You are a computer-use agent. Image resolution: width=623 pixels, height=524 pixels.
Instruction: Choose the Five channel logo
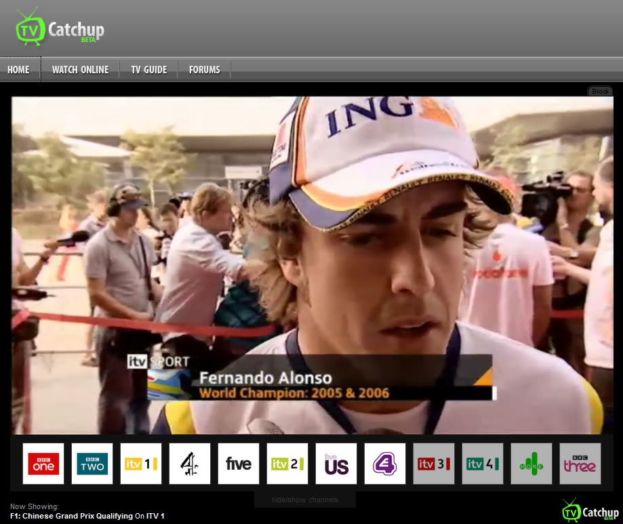tap(239, 464)
